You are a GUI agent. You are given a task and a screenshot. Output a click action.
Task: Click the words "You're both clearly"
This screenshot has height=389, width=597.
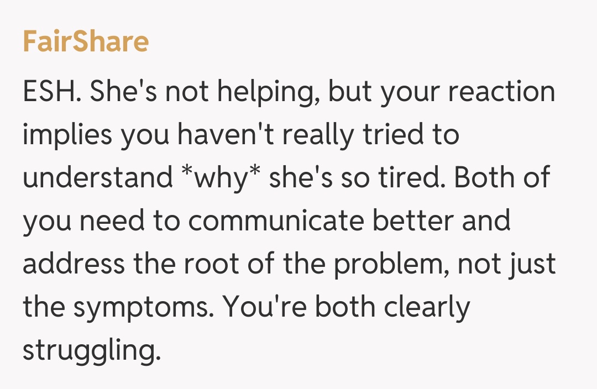[347, 307]
